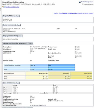The image size is (94, 108).
Task: Collapse the Land Information section
Action: coord(17,83)
